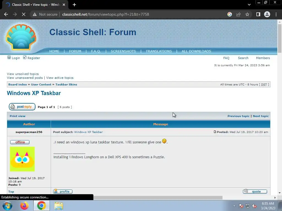Screen dimensions: 282x211
Task: Go to User Content breadcrumb
Action: tap(41, 85)
